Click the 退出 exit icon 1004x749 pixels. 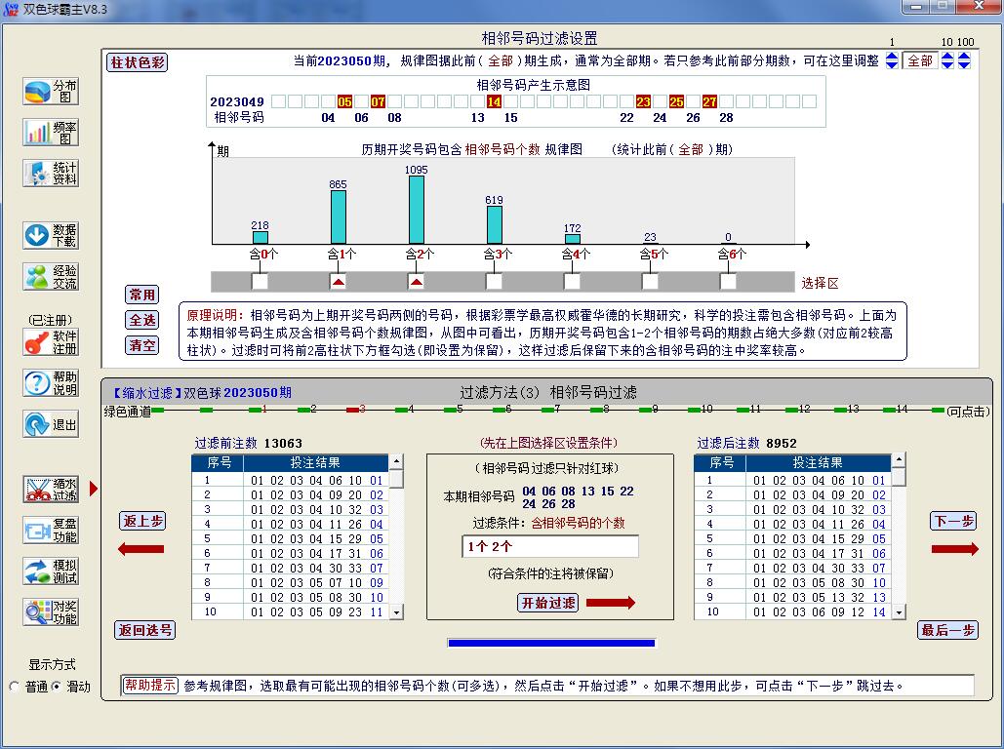(x=51, y=424)
